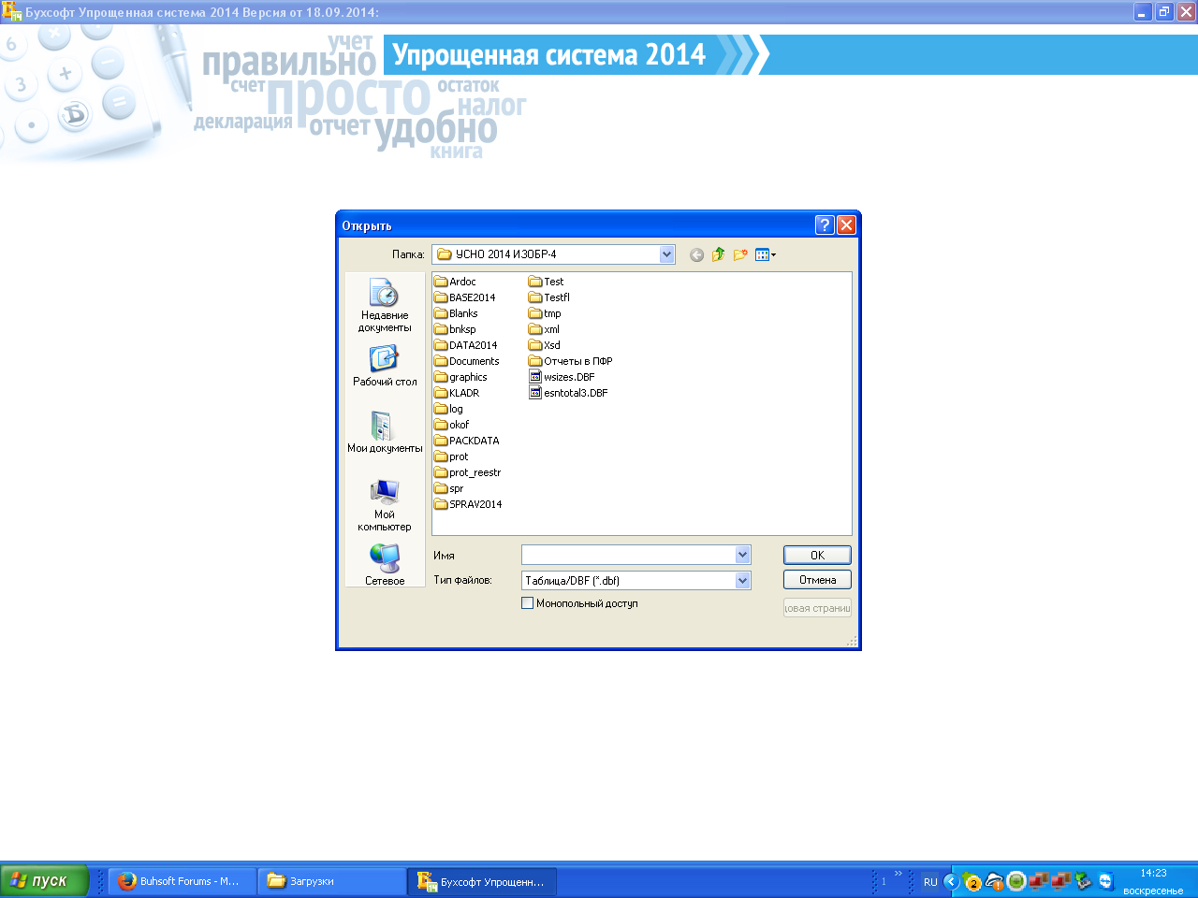Screen dimensions: 1198x898
Task: Create a new folder icon
Action: (x=740, y=254)
